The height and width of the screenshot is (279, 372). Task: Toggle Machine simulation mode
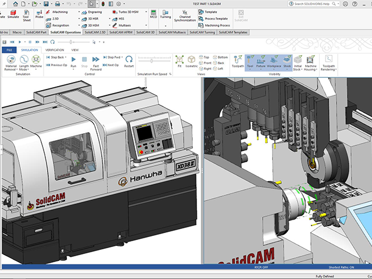(36, 63)
